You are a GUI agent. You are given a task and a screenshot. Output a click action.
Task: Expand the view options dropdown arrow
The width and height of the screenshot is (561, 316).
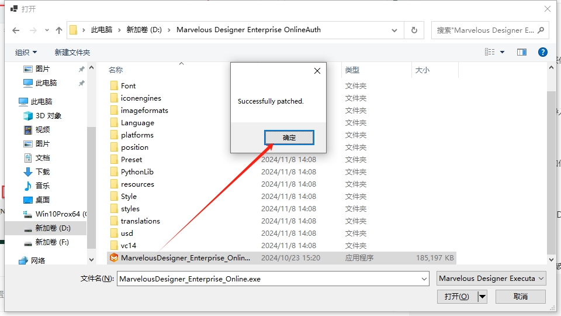tap(503, 52)
